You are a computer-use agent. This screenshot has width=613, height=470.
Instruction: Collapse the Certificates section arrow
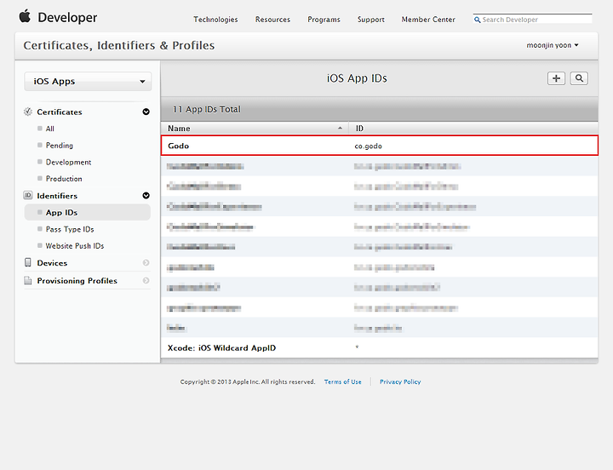pyautogui.click(x=146, y=112)
